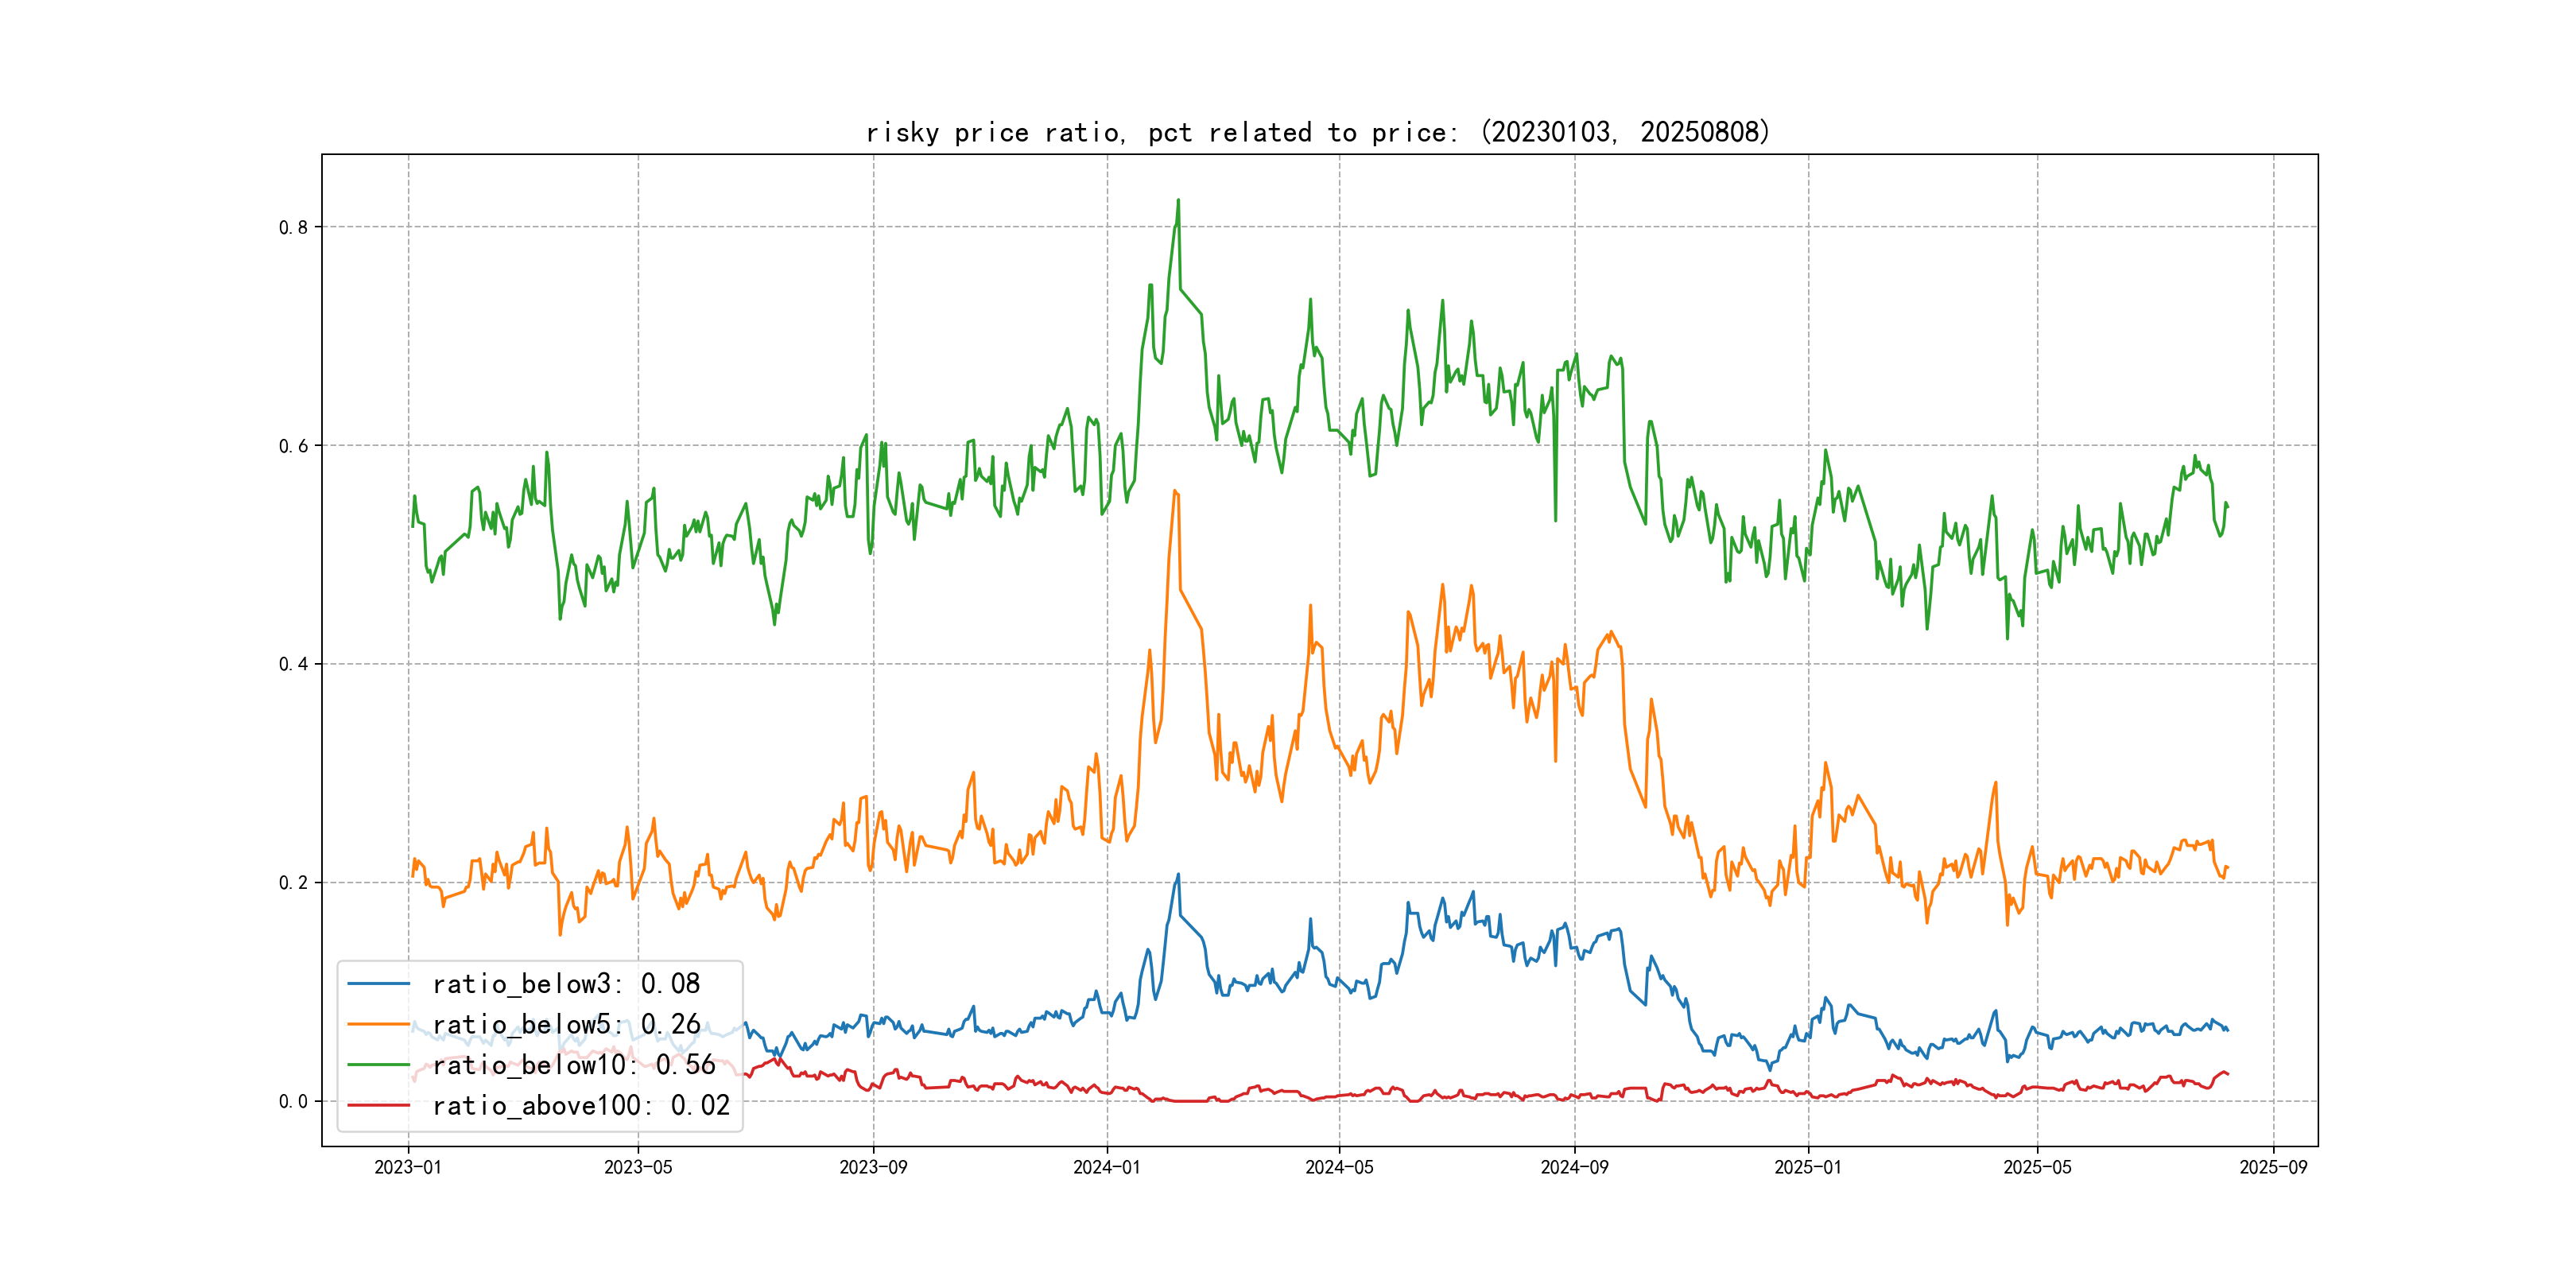2576x1288 pixels.
Task: Click the 2024-01 x-axis tick label
Action: [x=1106, y=1167]
